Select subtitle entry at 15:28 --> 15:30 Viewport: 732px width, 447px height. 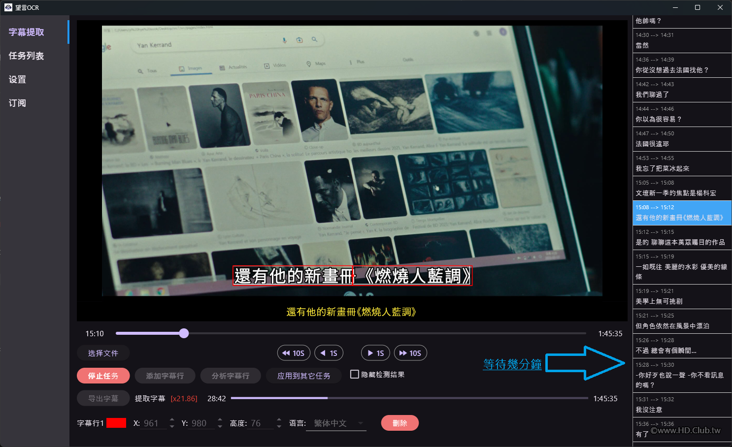tap(682, 375)
